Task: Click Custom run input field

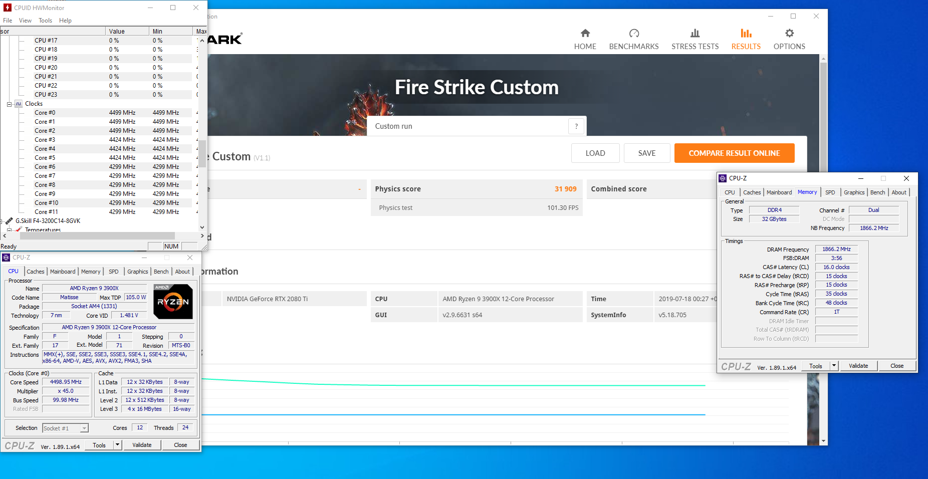Action: (x=468, y=126)
